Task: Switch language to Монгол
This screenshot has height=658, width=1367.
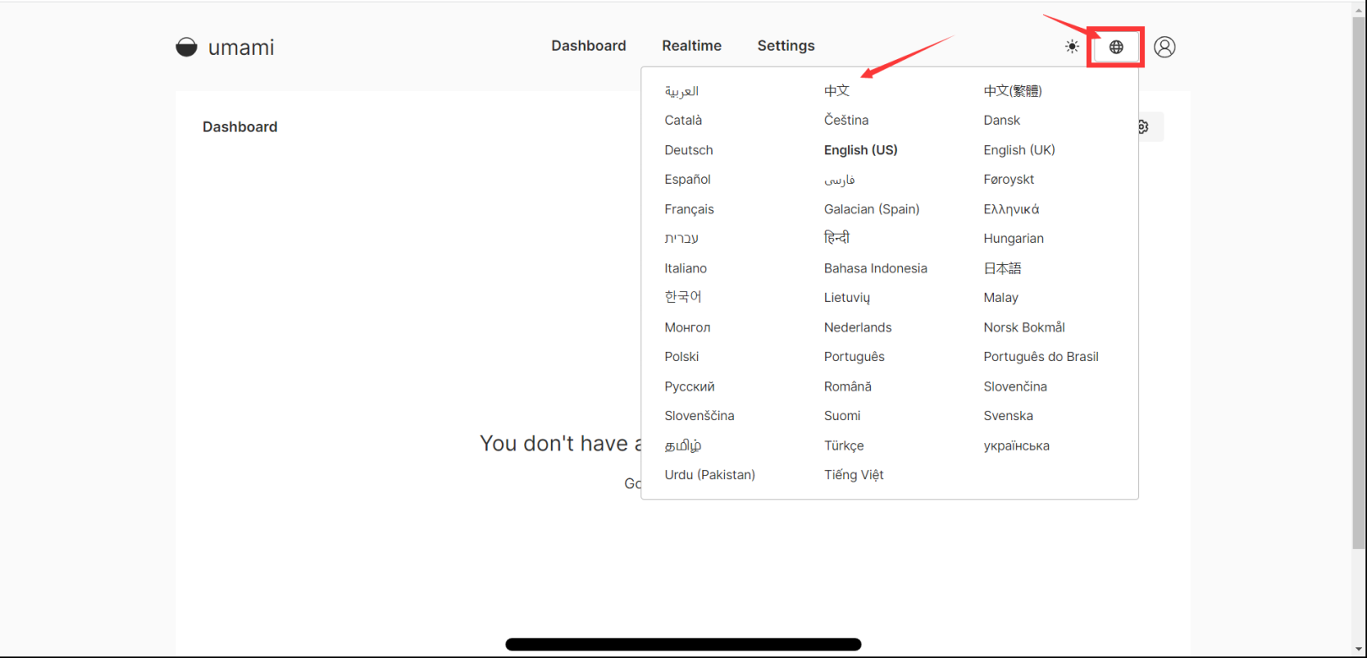Action: tap(687, 327)
